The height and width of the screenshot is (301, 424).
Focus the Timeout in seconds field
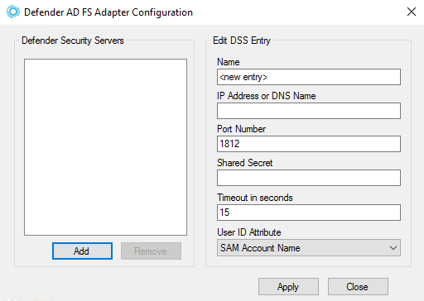309,213
